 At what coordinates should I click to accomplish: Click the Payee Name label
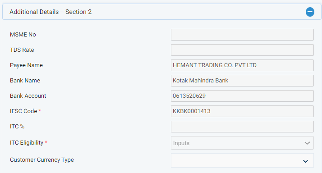coord(26,65)
